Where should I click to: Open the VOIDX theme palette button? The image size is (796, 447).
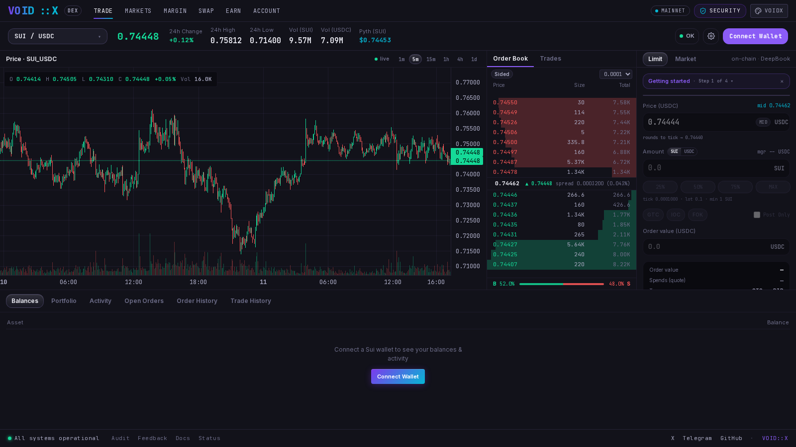(769, 10)
